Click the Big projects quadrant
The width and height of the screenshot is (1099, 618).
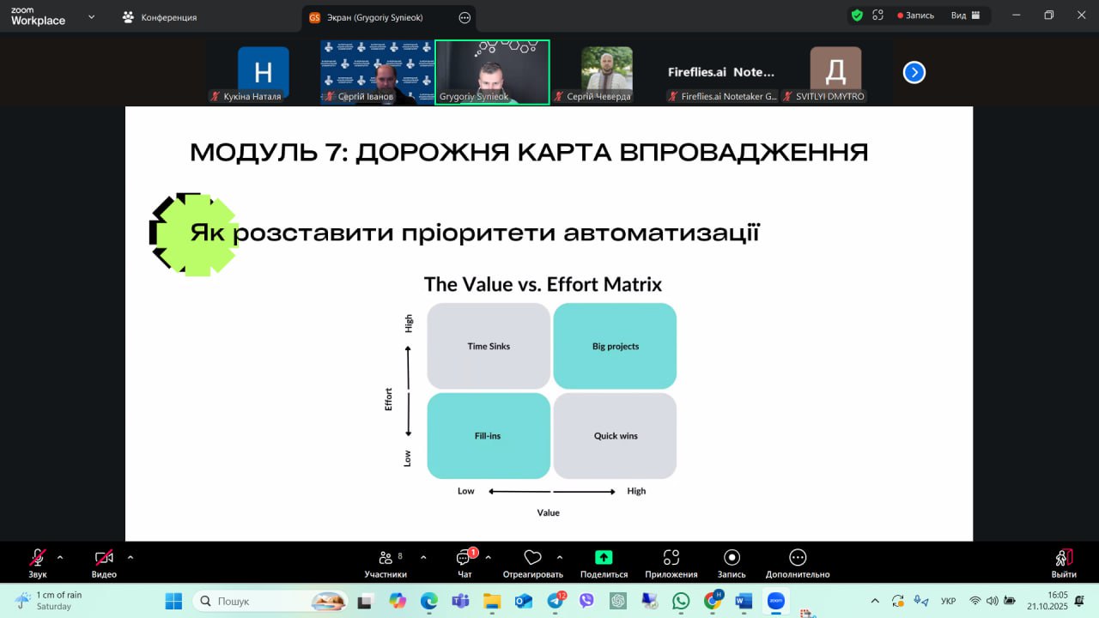click(x=615, y=346)
